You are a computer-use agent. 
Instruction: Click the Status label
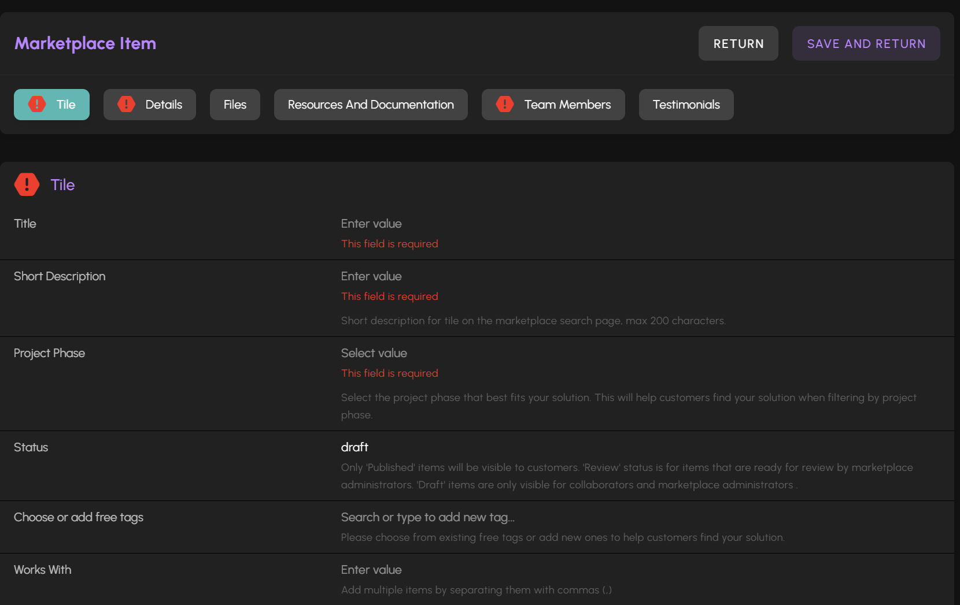(x=31, y=447)
